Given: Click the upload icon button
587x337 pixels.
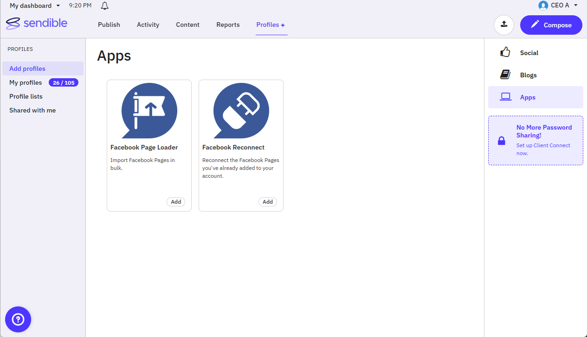Looking at the screenshot, I should pyautogui.click(x=504, y=25).
